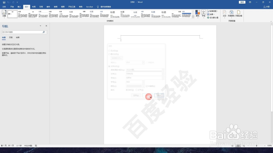Click the zoom out minus icon
This screenshot has height=153, width=273.
pyautogui.click(x=248, y=146)
